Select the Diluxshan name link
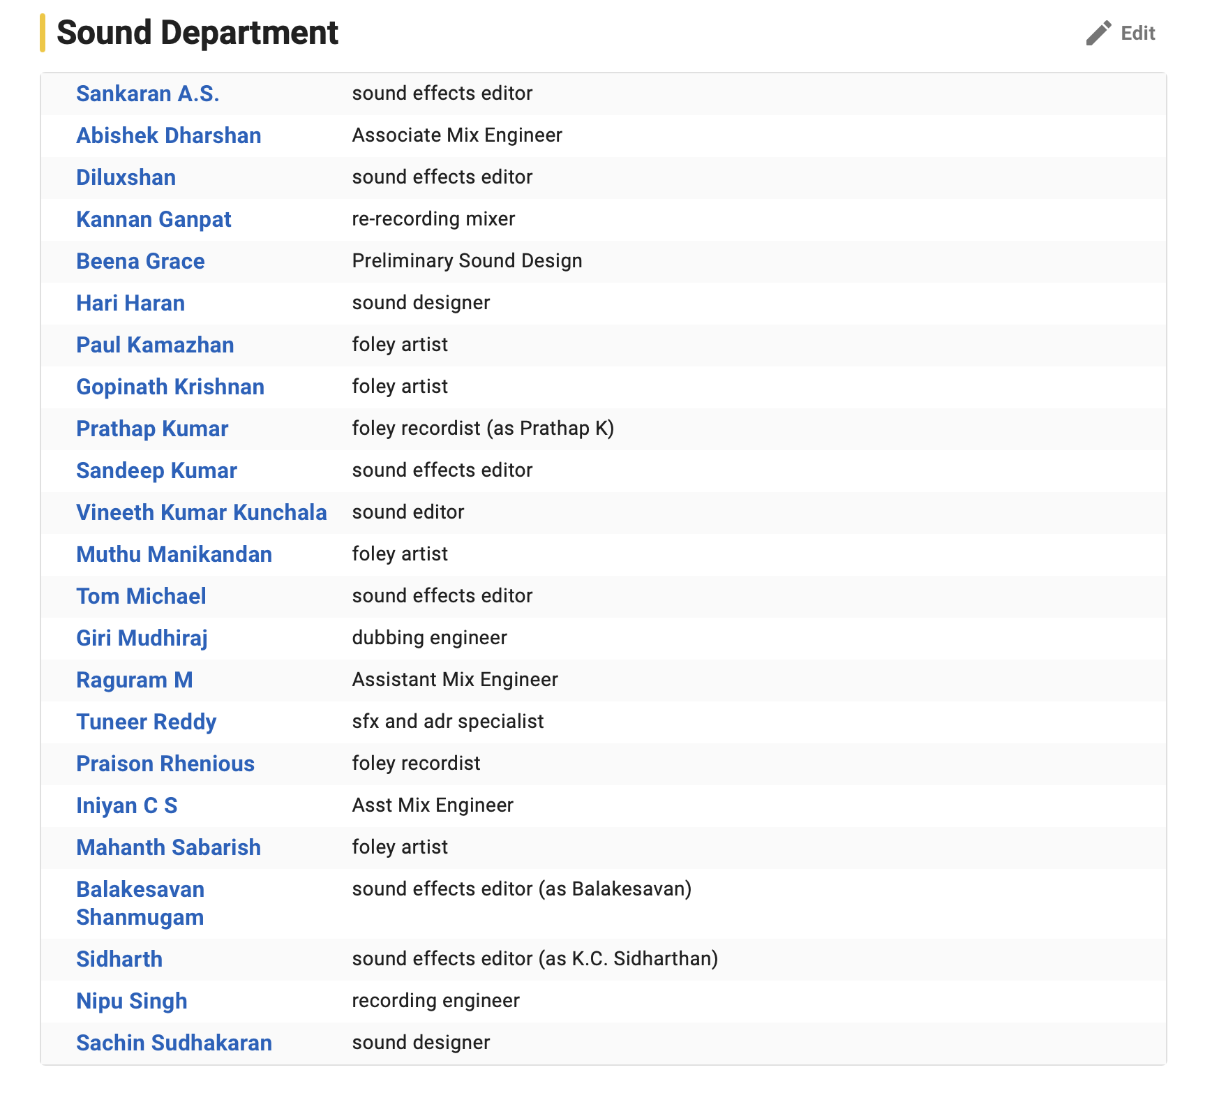The image size is (1219, 1093). pyautogui.click(x=126, y=177)
